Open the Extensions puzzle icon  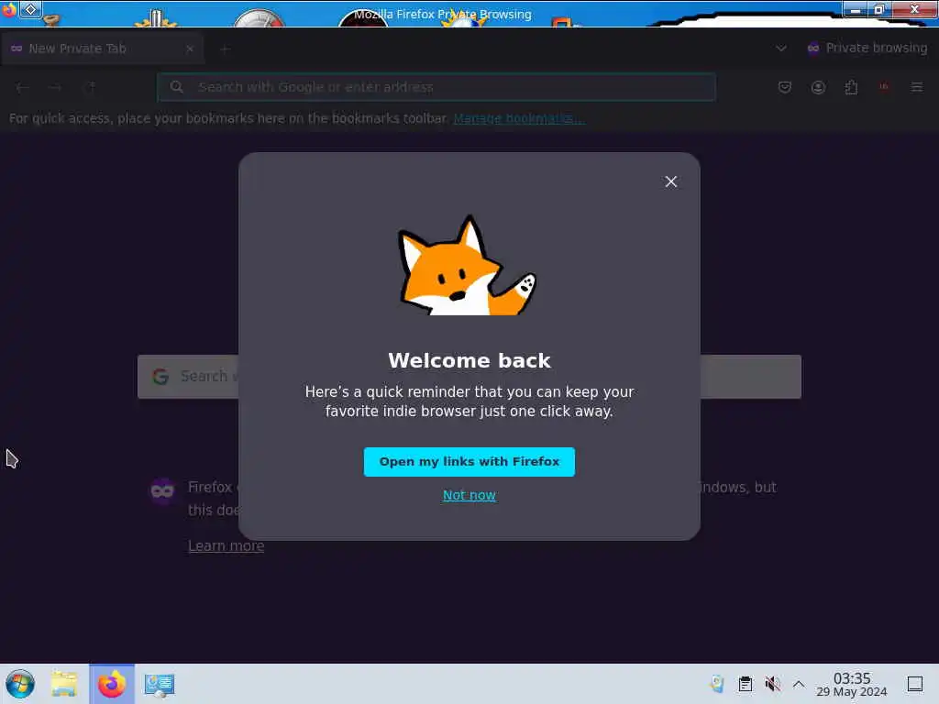point(851,87)
